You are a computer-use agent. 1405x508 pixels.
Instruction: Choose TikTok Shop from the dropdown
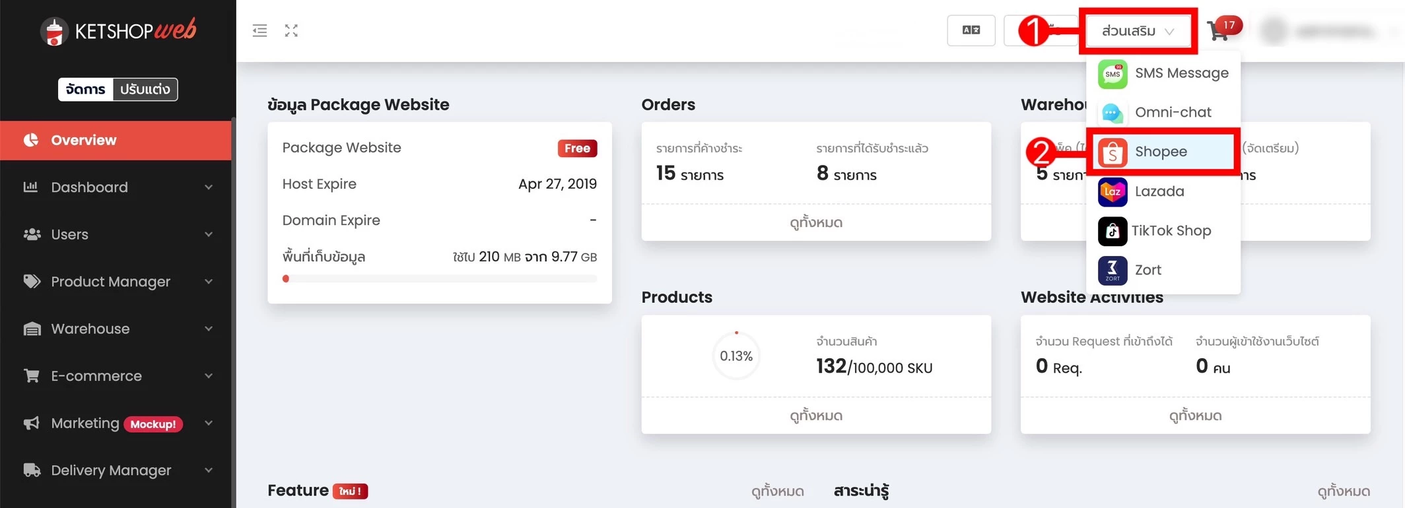coord(1163,231)
